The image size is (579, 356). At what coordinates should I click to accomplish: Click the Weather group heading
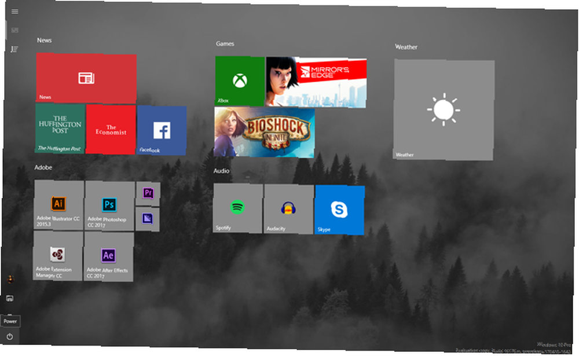[406, 47]
